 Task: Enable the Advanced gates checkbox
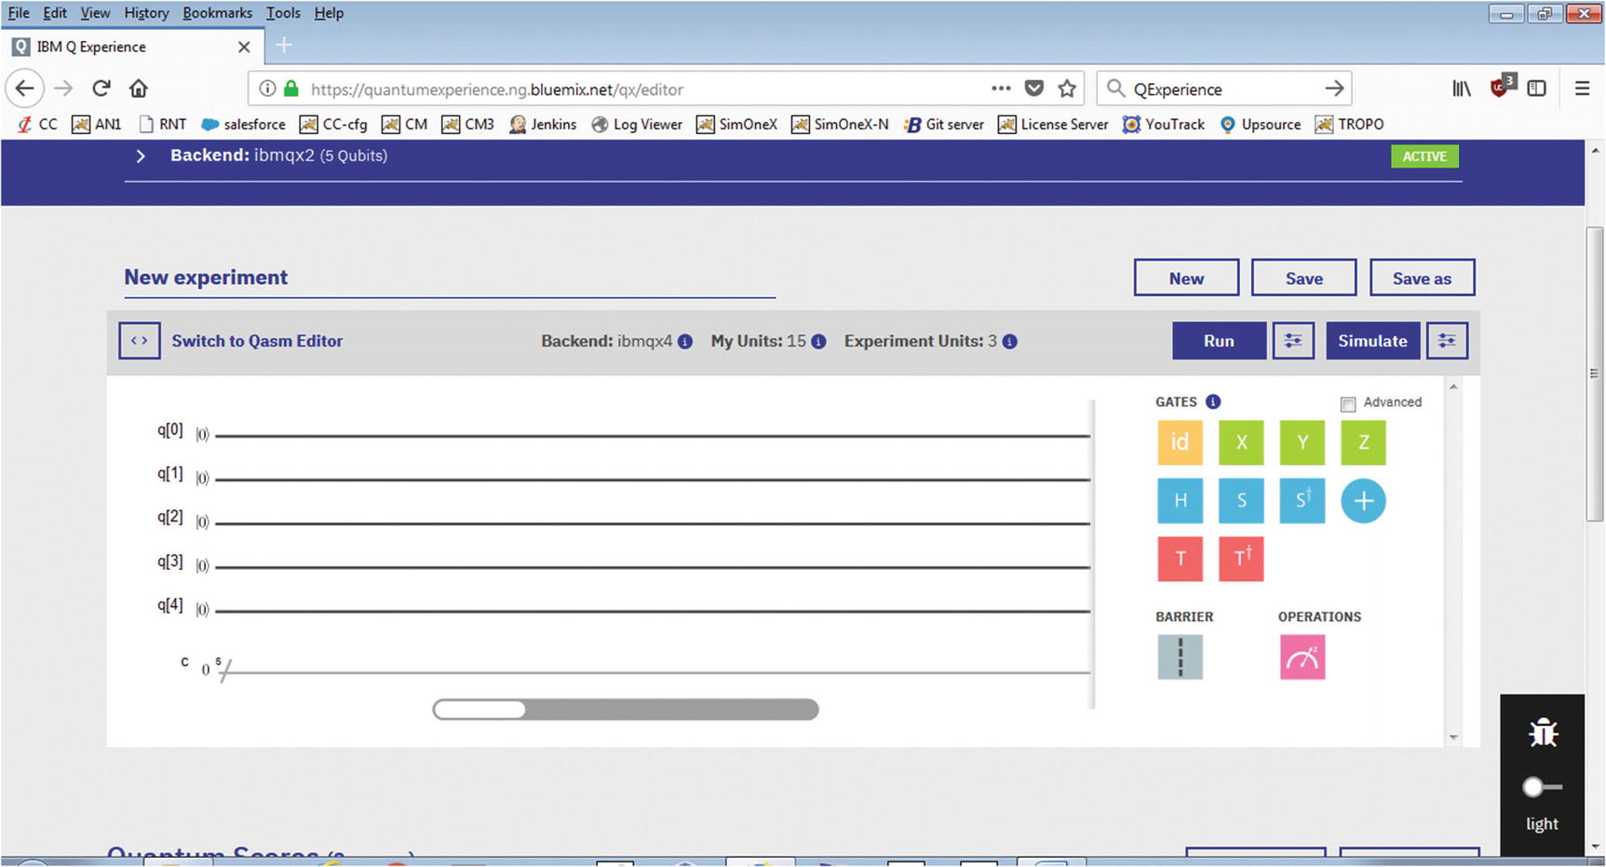coord(1348,404)
